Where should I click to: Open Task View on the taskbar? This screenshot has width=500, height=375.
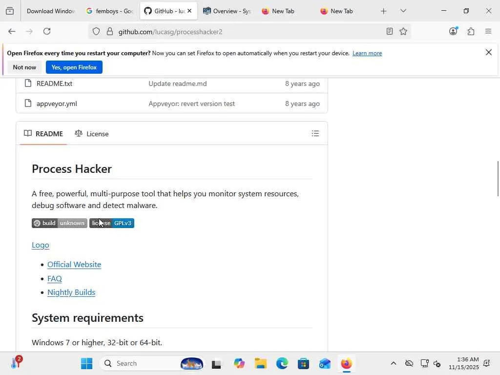click(216, 363)
